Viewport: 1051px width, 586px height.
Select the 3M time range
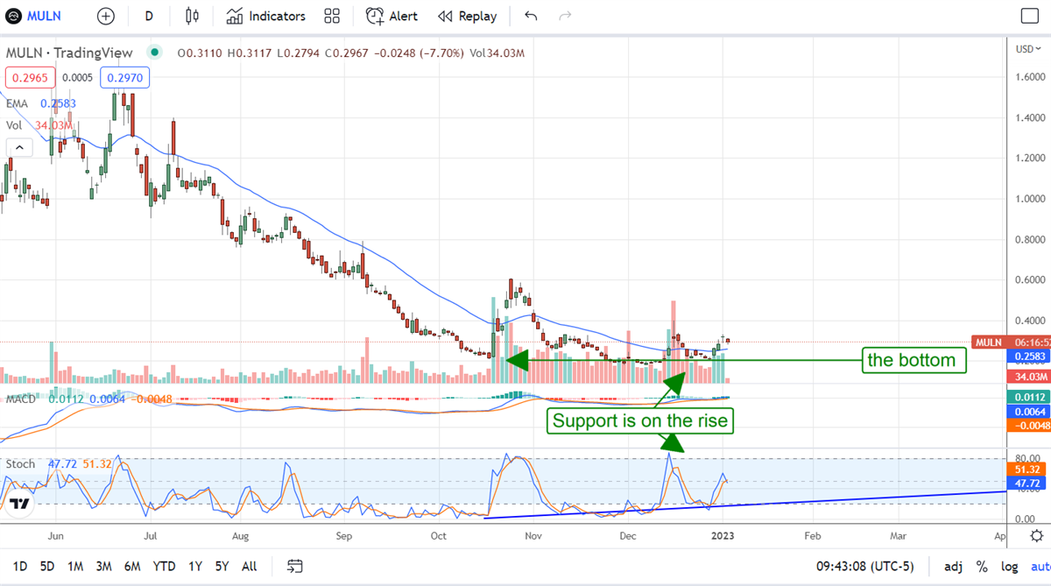pyautogui.click(x=103, y=566)
